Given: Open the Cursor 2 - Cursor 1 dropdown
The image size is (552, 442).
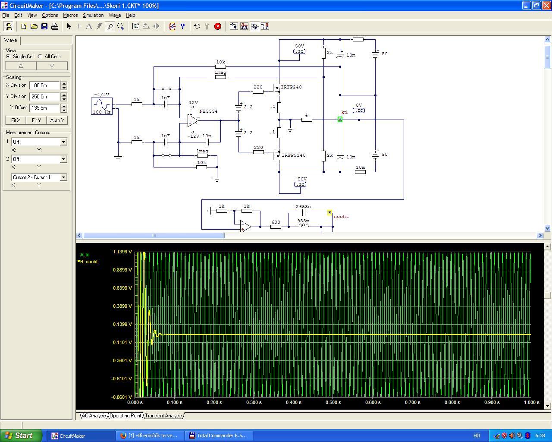Looking at the screenshot, I should tap(63, 177).
